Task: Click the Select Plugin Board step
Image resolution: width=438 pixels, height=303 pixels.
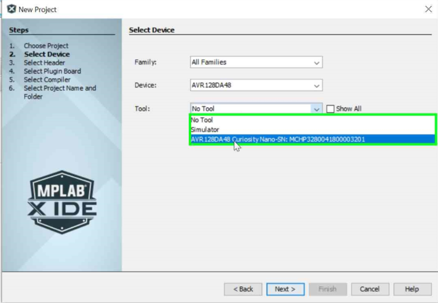Action: pos(52,71)
